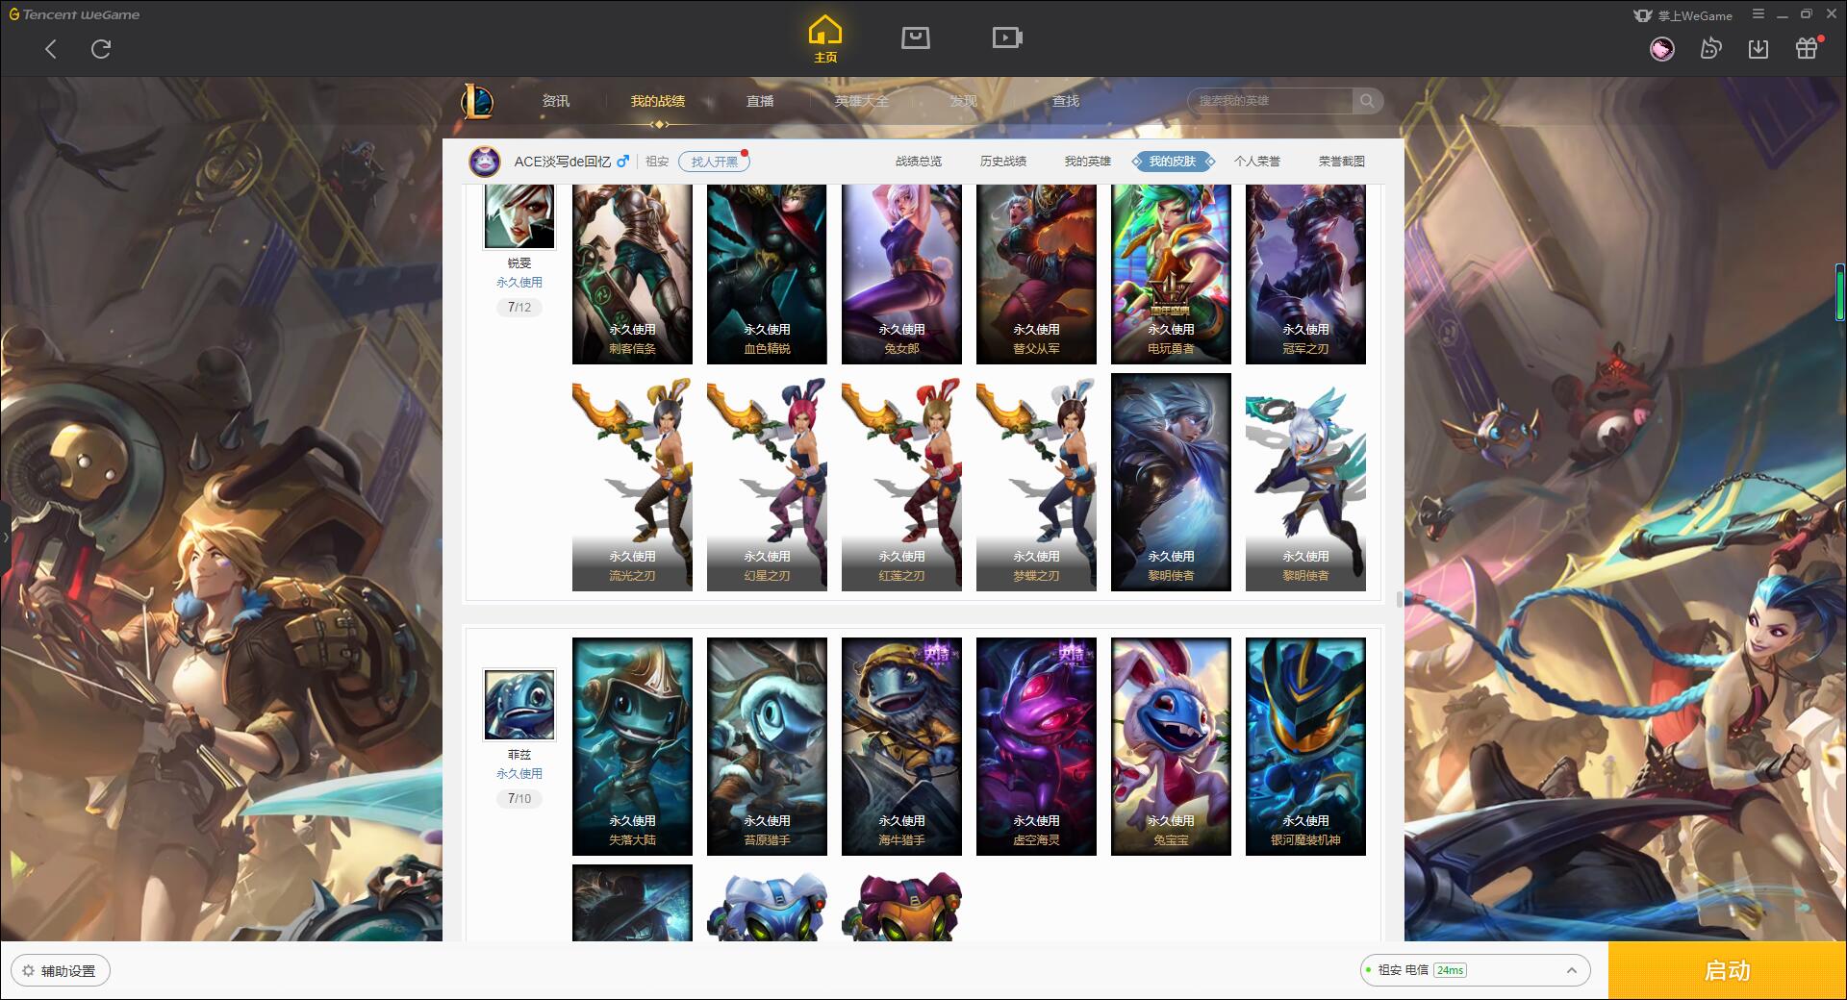Viewport: 1847px width, 1000px height.
Task: Open the 流光之刃 chroma card
Action: pos(632,483)
